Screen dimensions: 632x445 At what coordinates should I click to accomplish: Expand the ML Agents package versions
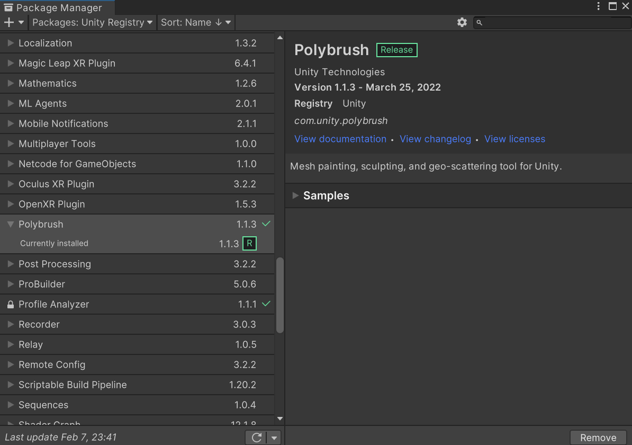coord(11,104)
